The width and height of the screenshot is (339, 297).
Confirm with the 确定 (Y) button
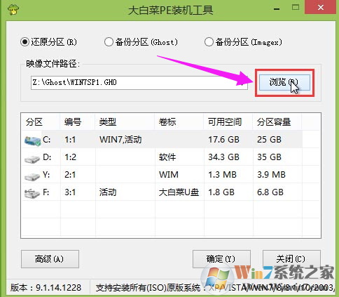tap(221, 259)
